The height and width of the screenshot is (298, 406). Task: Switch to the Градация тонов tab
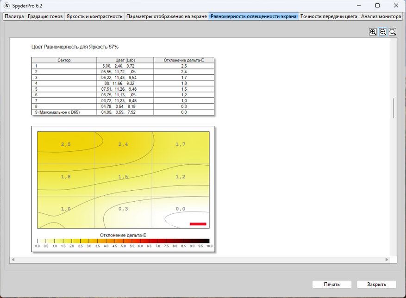[x=45, y=16]
